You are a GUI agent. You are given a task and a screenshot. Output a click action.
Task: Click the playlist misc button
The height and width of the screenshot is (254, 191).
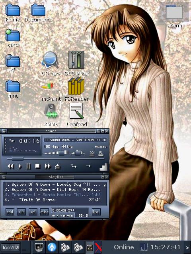(x=45, y=212)
